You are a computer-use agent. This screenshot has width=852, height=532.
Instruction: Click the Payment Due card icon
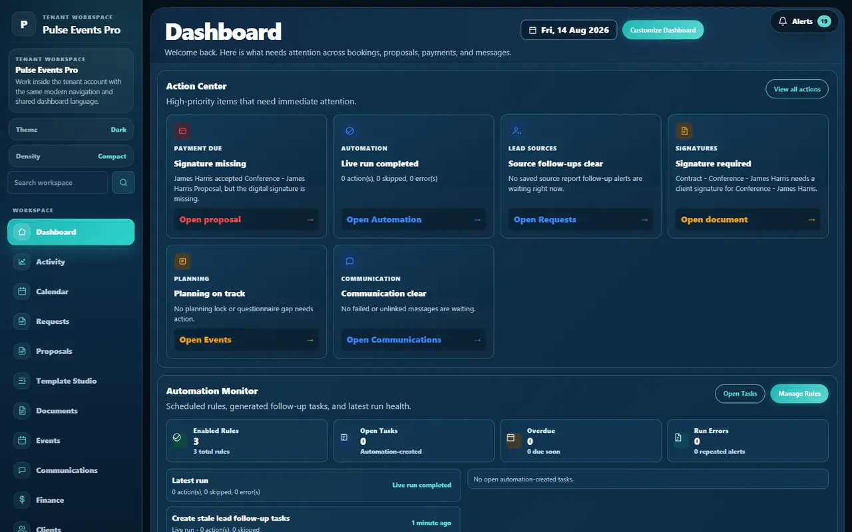[x=182, y=131]
